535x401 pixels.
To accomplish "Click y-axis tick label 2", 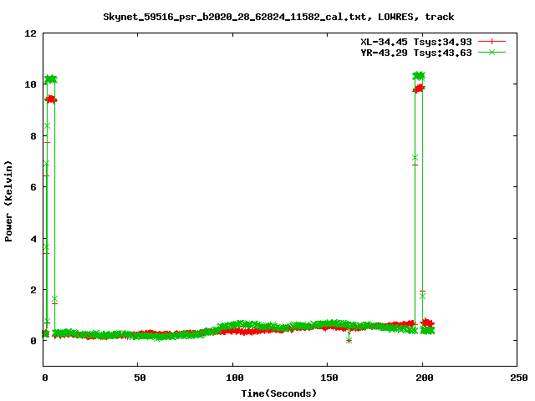I will [33, 290].
